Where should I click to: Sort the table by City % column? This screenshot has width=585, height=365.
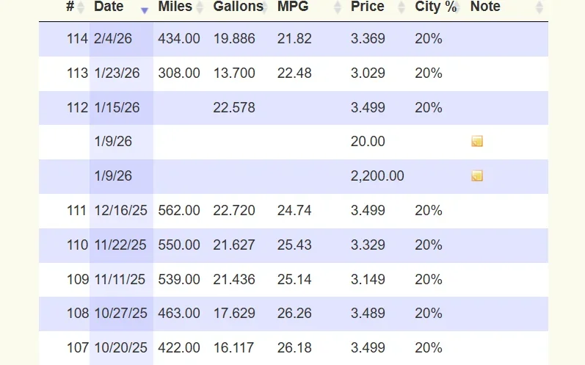click(436, 7)
